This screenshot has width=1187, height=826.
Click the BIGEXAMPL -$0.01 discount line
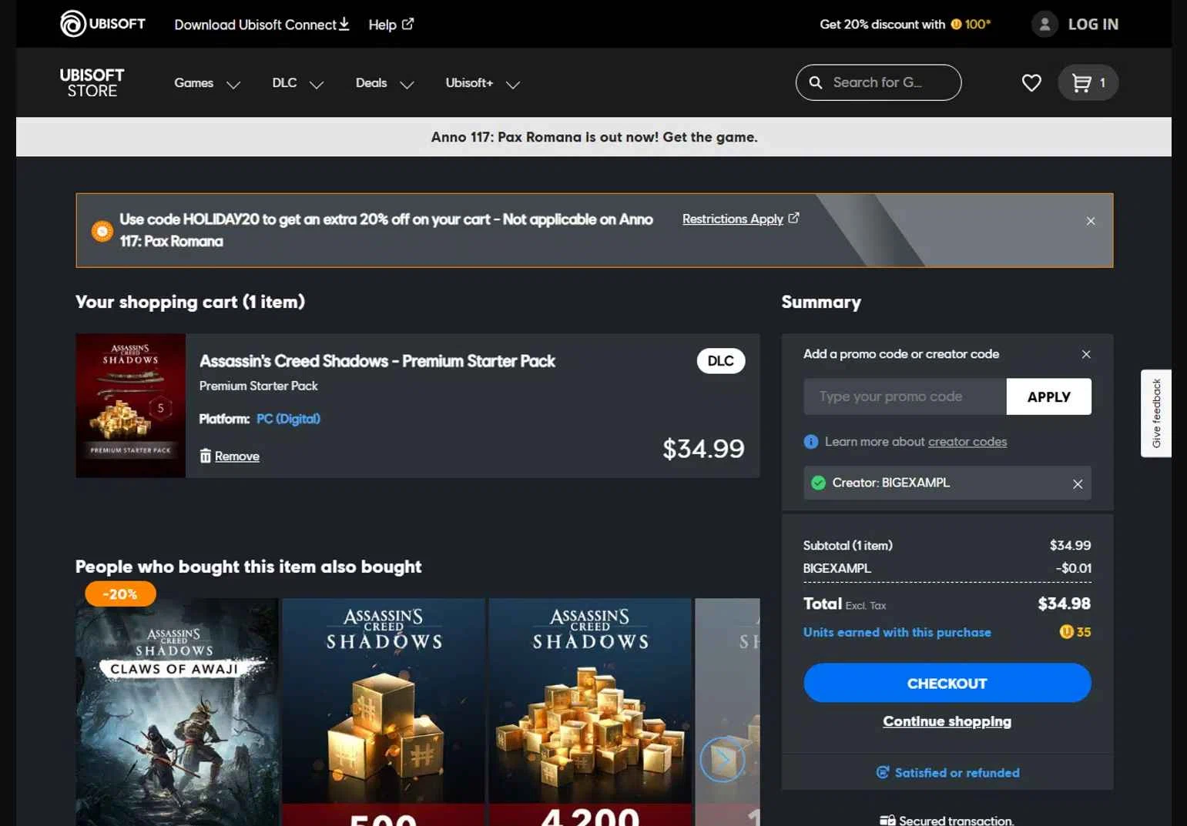pos(947,568)
